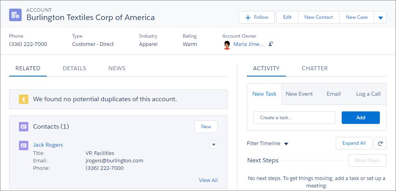Click the blue Add task button
This screenshot has height=191, width=396.
361,118
